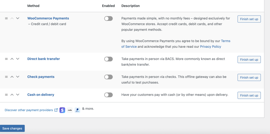Screen dimensions: 270x134
Task: Click the Description column header
Action: (131, 6)
